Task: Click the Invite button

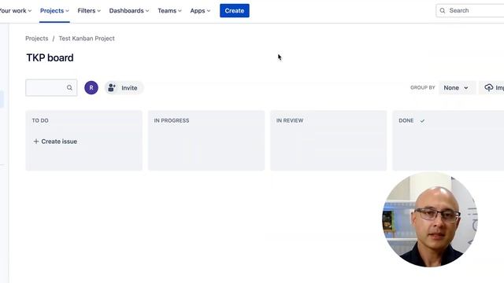Action: coord(124,87)
